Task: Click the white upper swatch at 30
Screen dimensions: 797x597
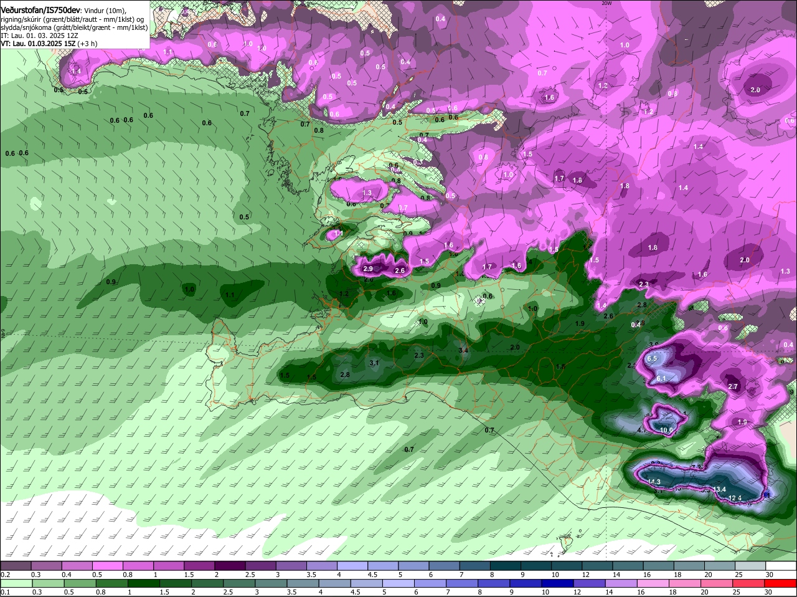Action: point(781,565)
